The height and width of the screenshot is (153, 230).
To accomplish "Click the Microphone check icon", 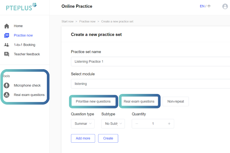I will pyautogui.click(x=7, y=86).
